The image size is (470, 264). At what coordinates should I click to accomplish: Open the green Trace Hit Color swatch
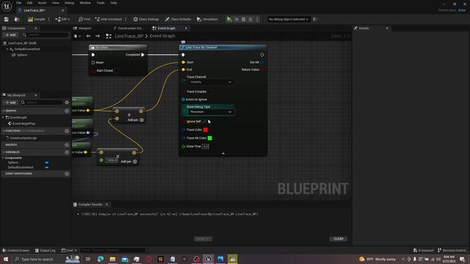(210, 139)
